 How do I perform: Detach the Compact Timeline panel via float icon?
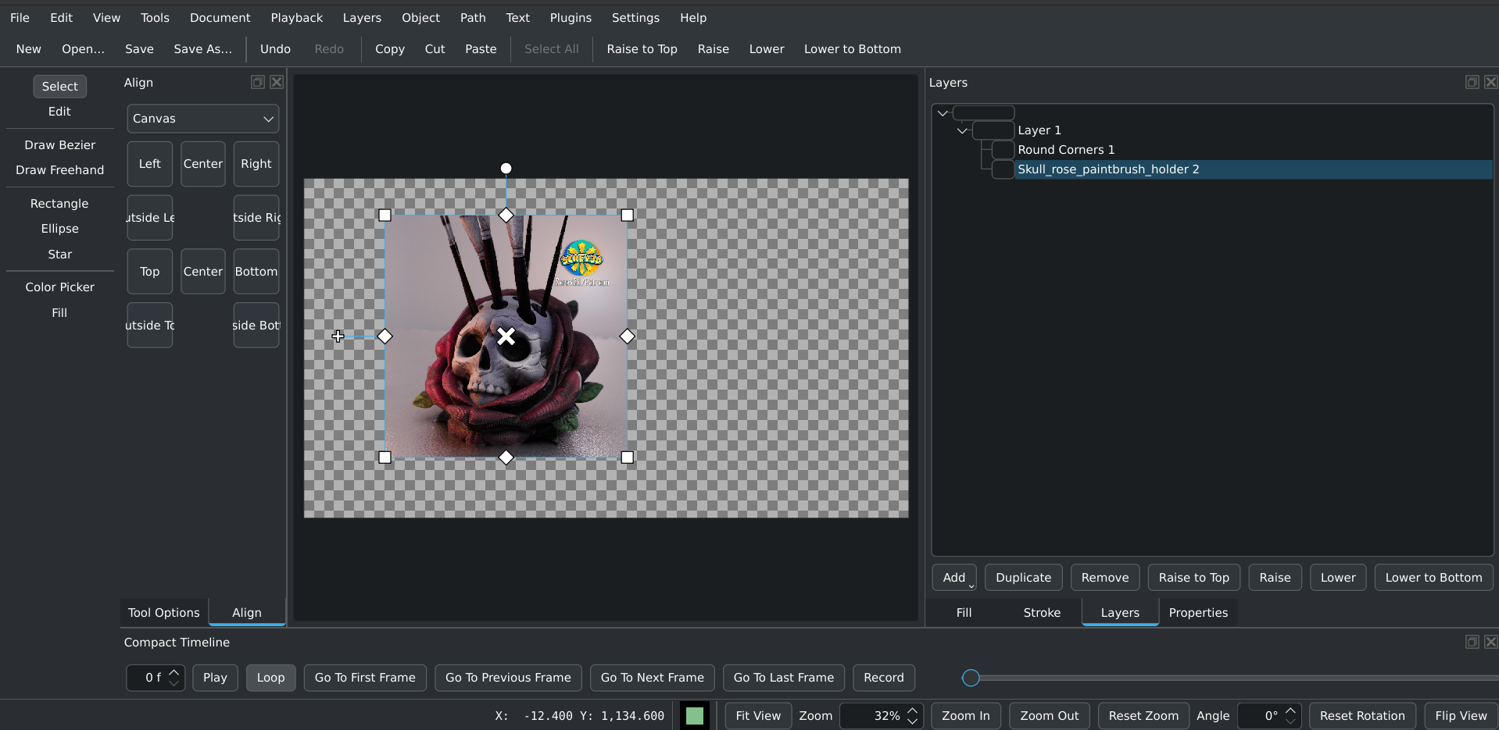point(1472,642)
